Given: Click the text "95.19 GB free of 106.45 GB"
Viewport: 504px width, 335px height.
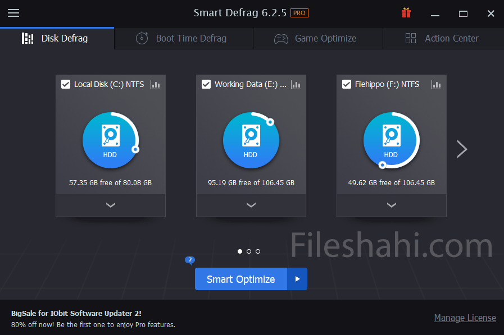Looking at the screenshot, I should [x=251, y=182].
